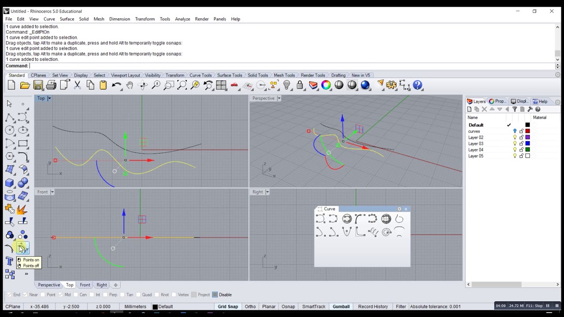Toggle the Int osnap checkbox
Screen dimensions: 564x317
91,295
